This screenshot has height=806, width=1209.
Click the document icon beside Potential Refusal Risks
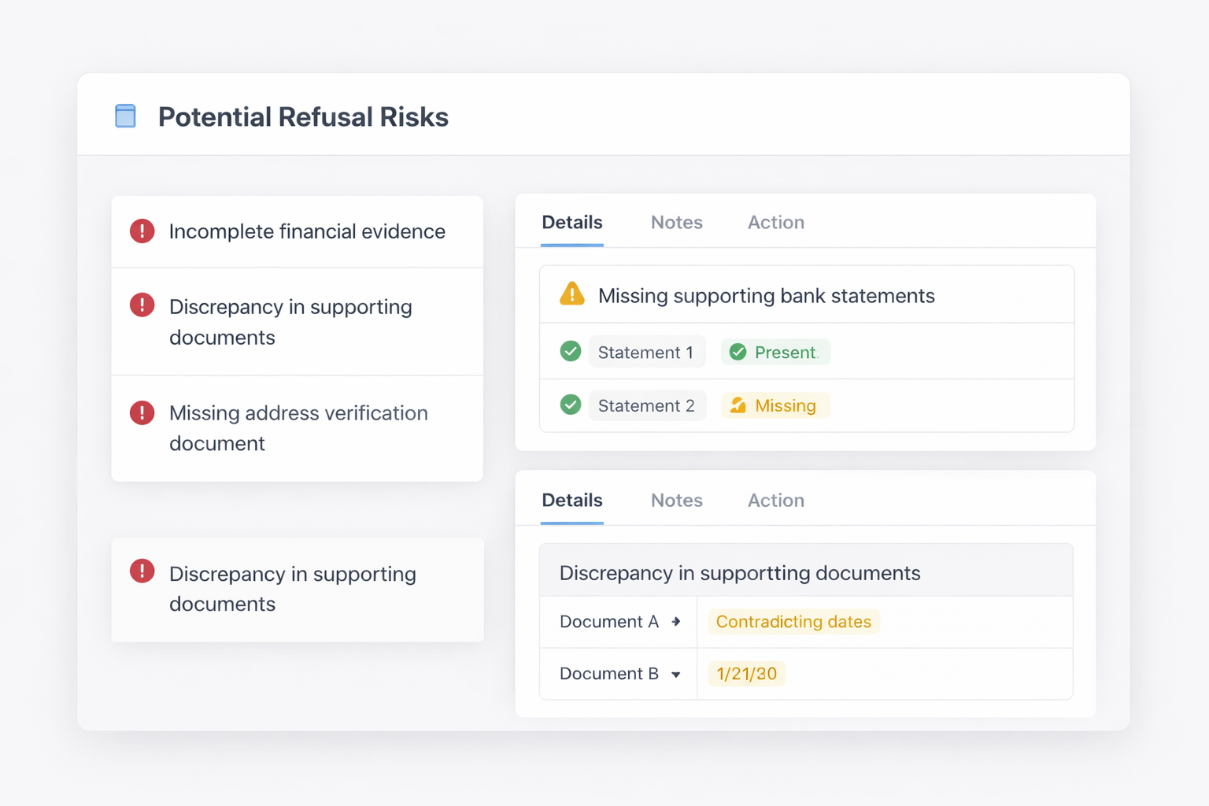pos(125,115)
